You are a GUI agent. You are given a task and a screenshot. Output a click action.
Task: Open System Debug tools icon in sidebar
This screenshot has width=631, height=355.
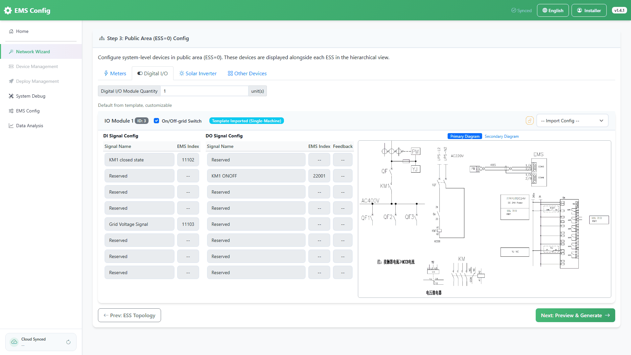coord(11,96)
